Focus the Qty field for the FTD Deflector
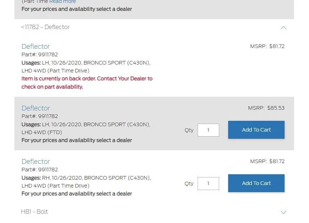Screen dimensions: 309x223 pyautogui.click(x=208, y=130)
